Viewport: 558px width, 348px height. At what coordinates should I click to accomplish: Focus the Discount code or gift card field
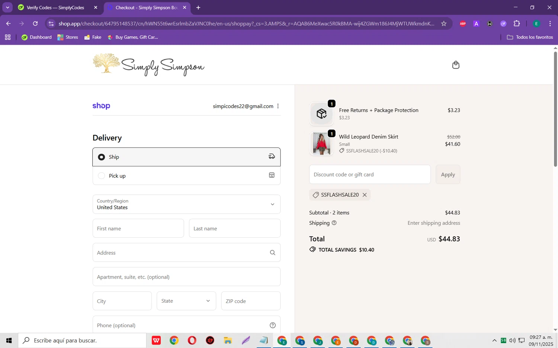tap(370, 175)
